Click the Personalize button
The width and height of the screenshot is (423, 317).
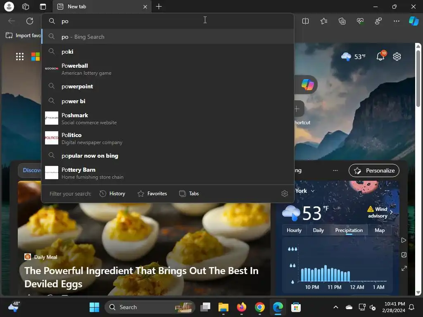(374, 170)
